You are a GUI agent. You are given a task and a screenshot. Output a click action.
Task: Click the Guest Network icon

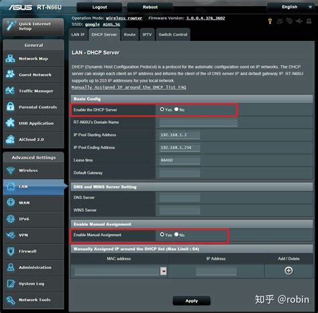[10, 74]
